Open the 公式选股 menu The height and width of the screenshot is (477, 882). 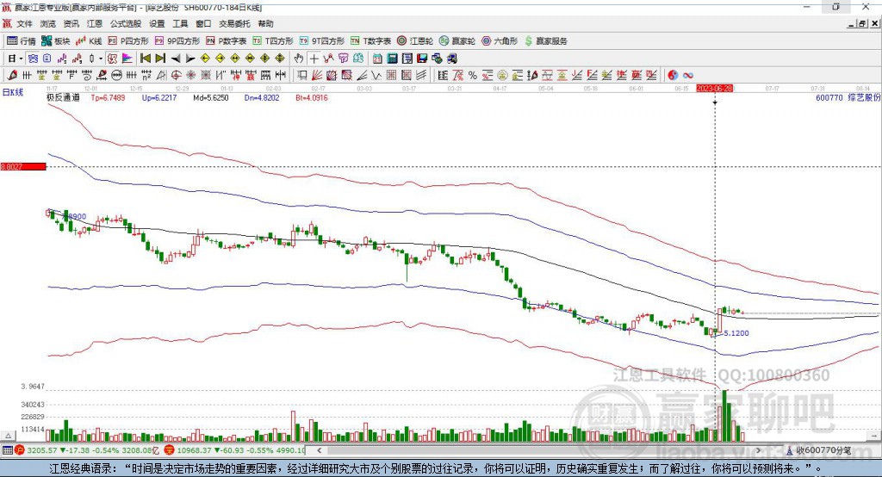[x=126, y=23]
